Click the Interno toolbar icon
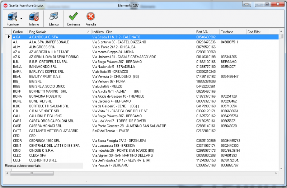The image size is (287, 188). (34, 18)
